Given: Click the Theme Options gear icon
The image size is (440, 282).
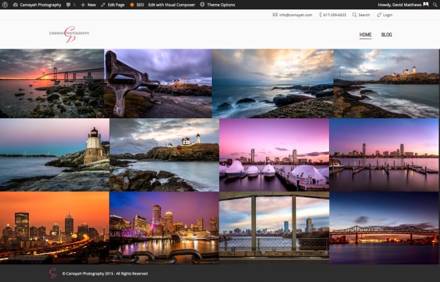Looking at the screenshot, I should point(202,5).
